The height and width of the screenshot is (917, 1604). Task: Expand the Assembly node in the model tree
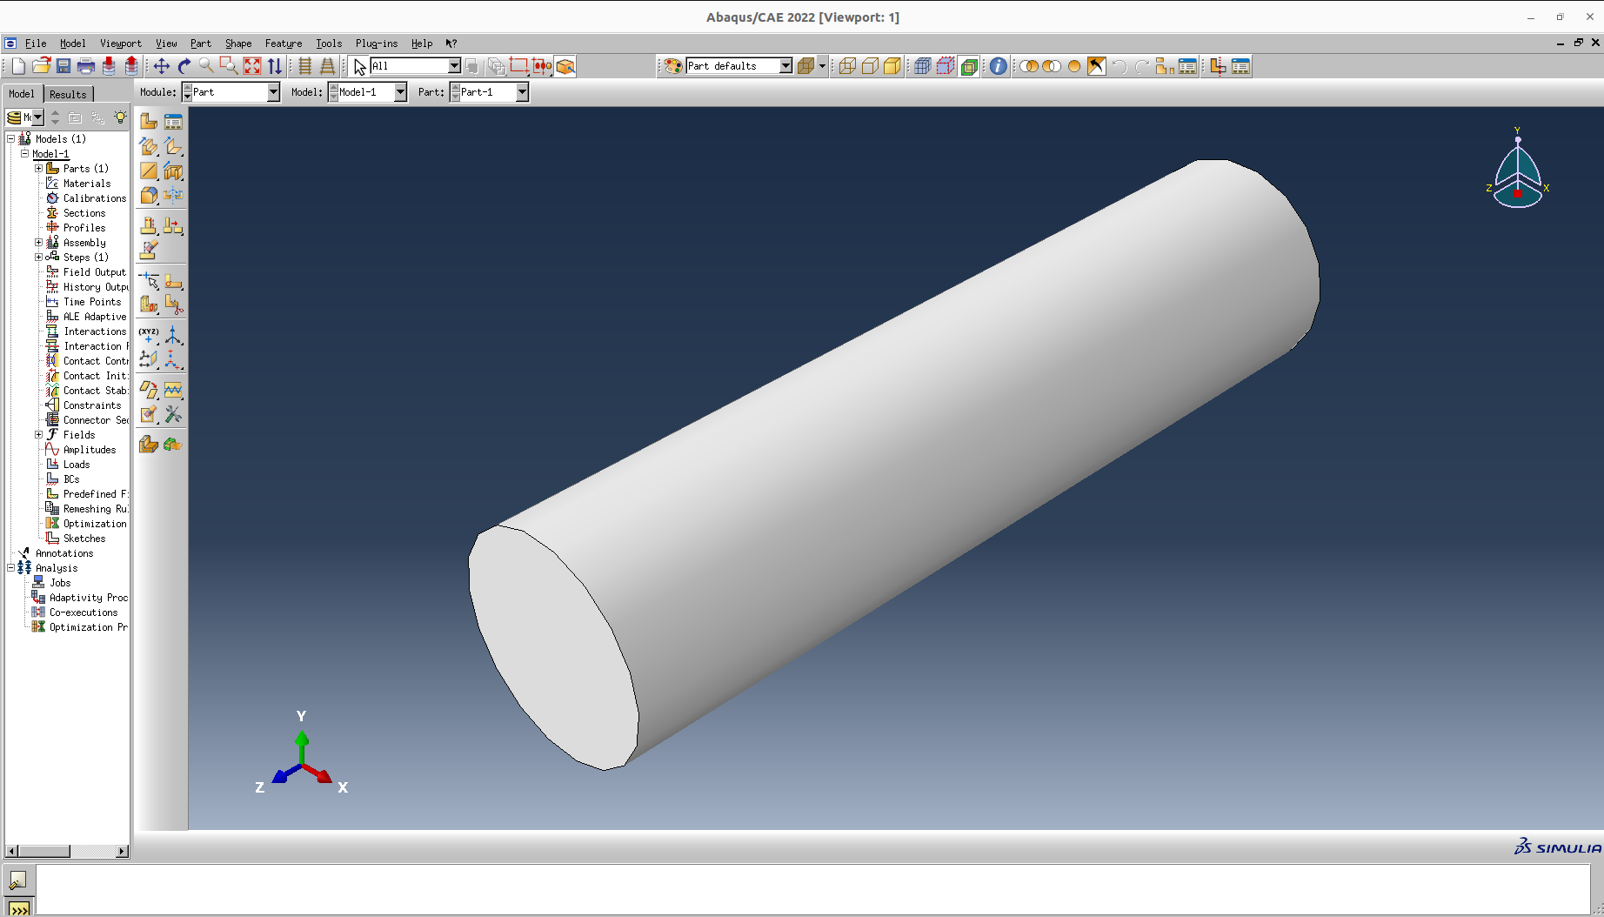(38, 242)
